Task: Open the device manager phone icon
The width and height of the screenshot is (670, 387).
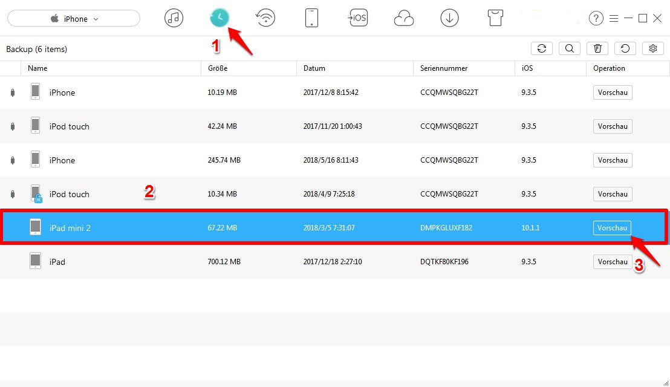Action: (311, 18)
